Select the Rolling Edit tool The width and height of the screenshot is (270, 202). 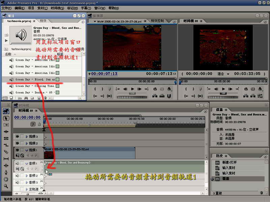[x=6, y=138]
